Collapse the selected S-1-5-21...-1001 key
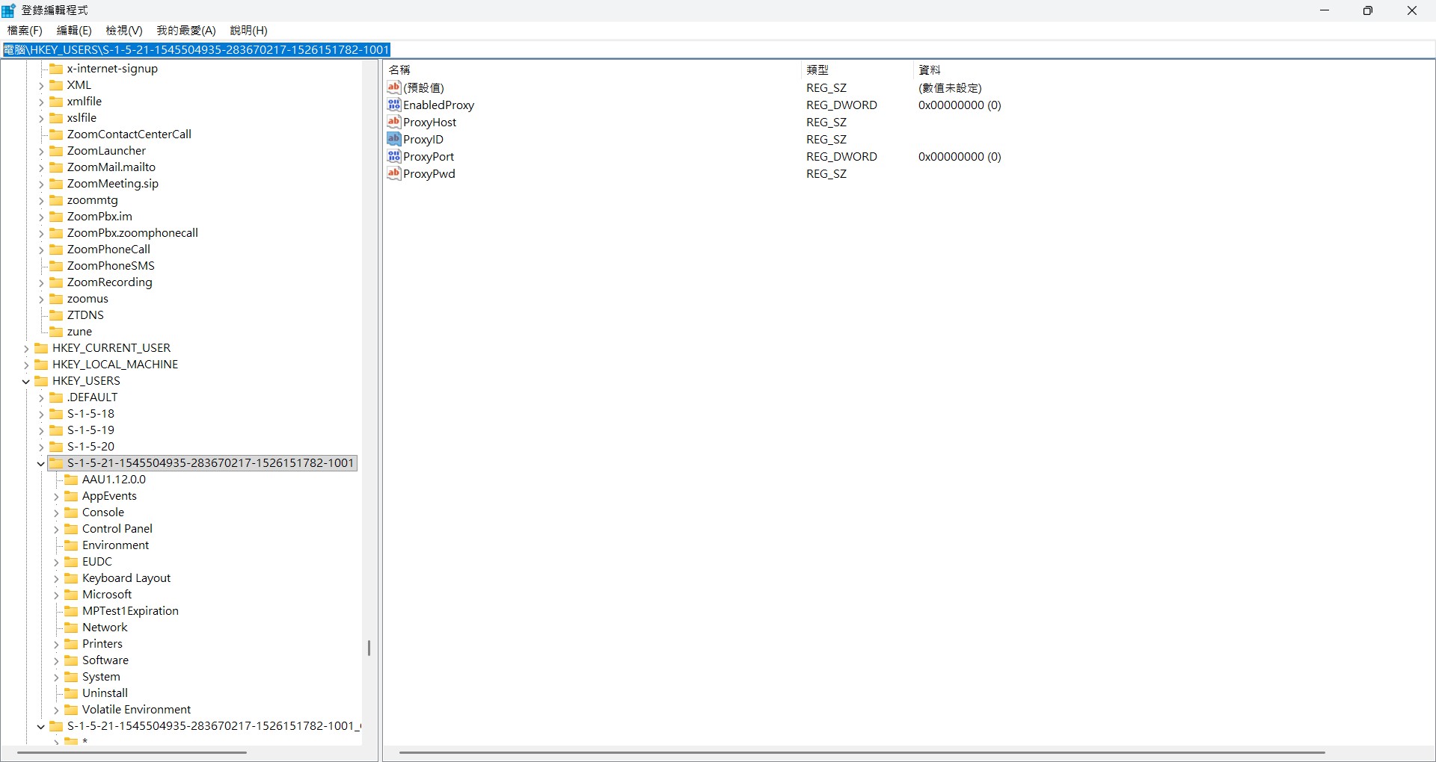Viewport: 1436px width, 762px height. pos(41,463)
